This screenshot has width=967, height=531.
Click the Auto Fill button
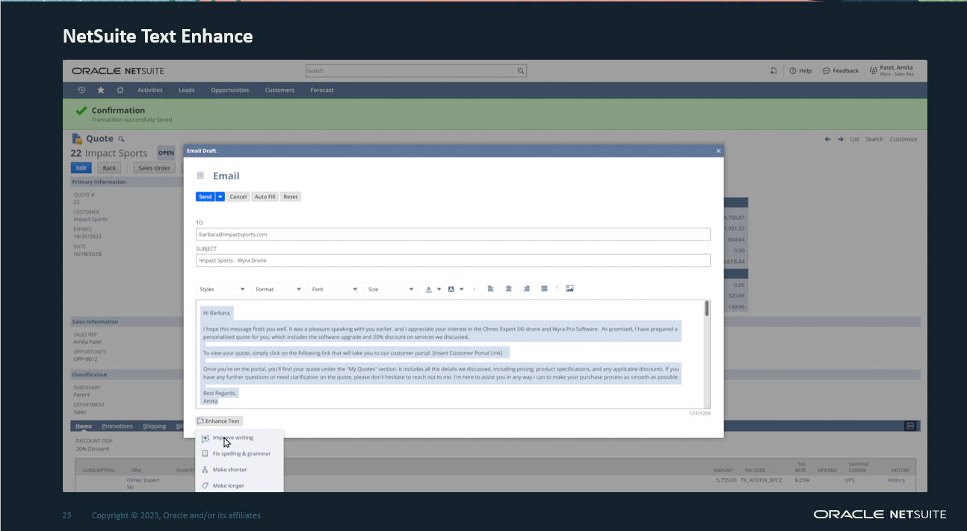[x=265, y=197]
